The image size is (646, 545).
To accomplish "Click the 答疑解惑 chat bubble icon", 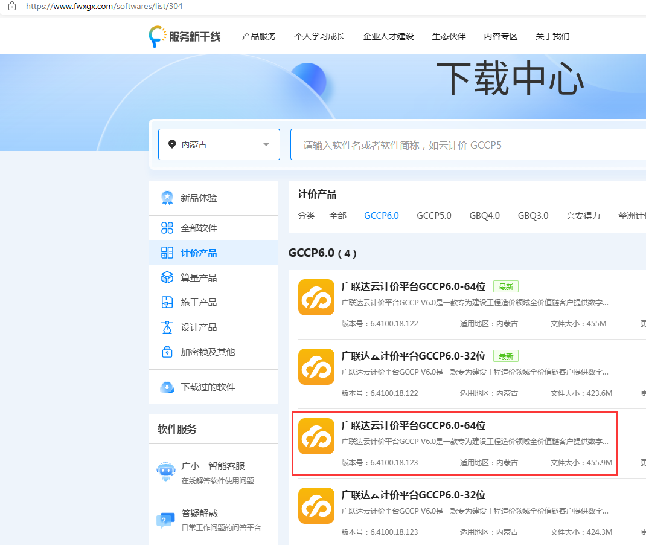I will 165,520.
